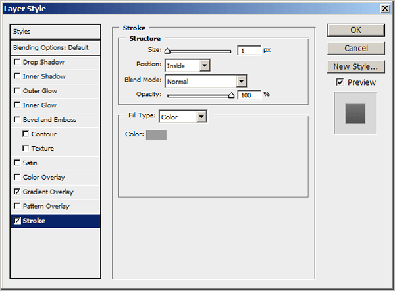This screenshot has height=291, width=395.
Task: Select the Styles entry in the list
Action: click(x=55, y=32)
